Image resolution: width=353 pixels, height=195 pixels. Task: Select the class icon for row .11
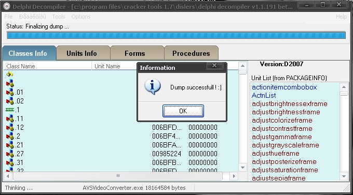pos(10,118)
